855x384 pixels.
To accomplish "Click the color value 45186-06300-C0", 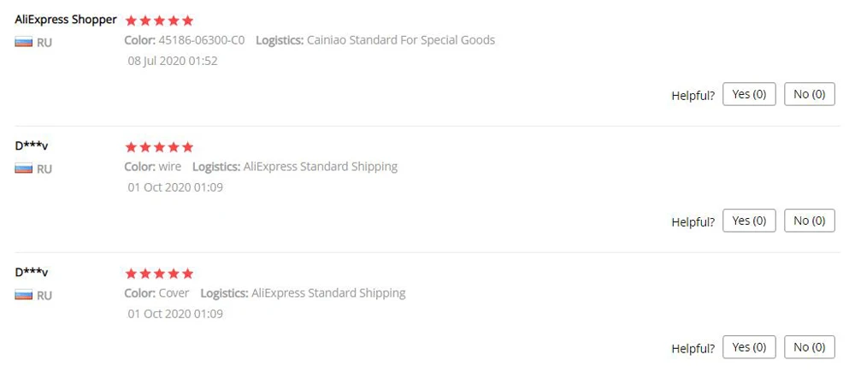I will [201, 40].
